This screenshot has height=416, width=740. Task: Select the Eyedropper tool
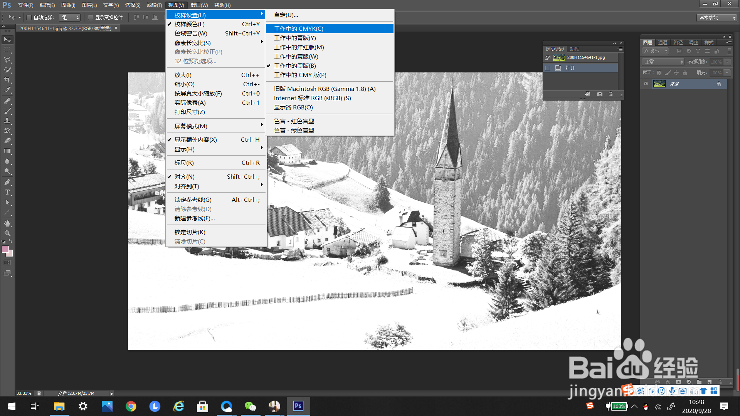[7, 90]
